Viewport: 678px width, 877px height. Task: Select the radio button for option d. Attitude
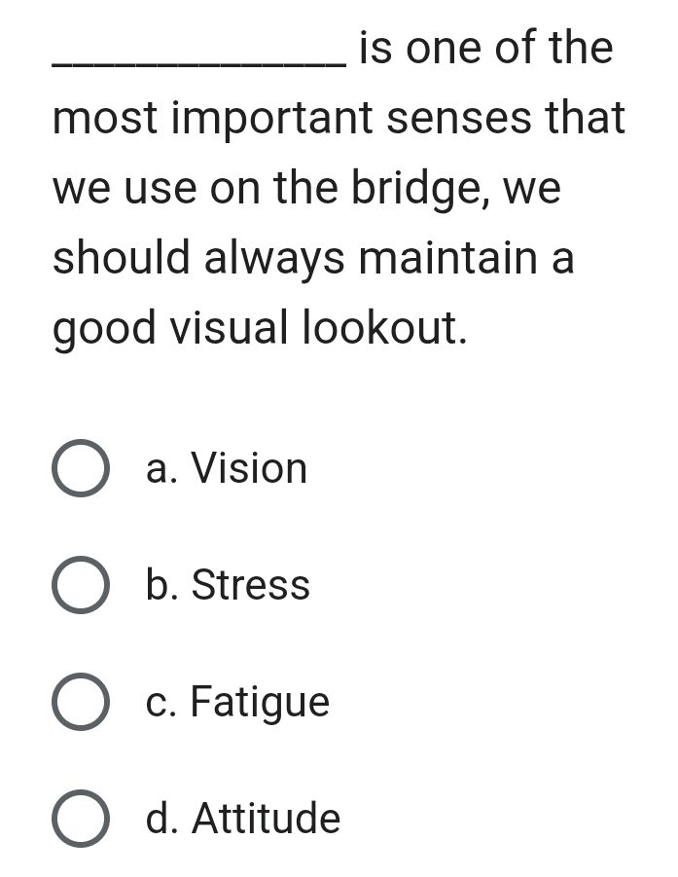point(81,818)
